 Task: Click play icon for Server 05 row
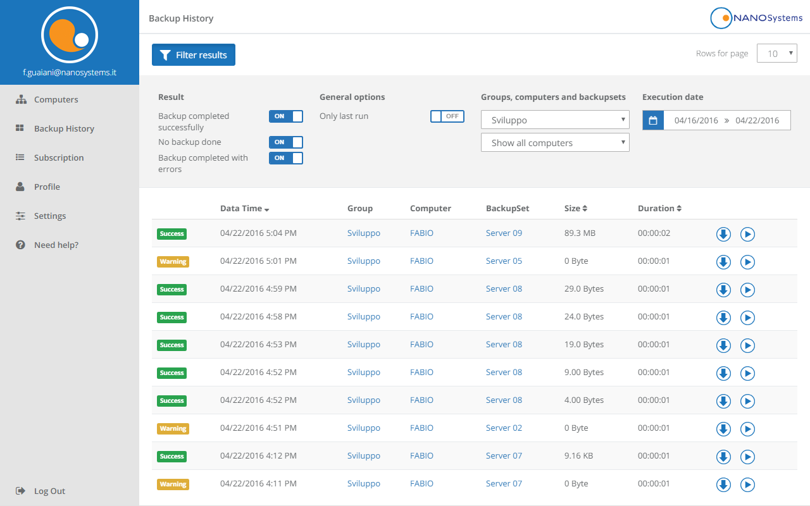coord(747,262)
